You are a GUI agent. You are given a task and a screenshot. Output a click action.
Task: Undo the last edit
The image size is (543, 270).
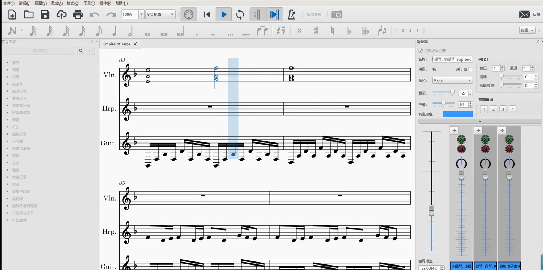pyautogui.click(x=94, y=15)
